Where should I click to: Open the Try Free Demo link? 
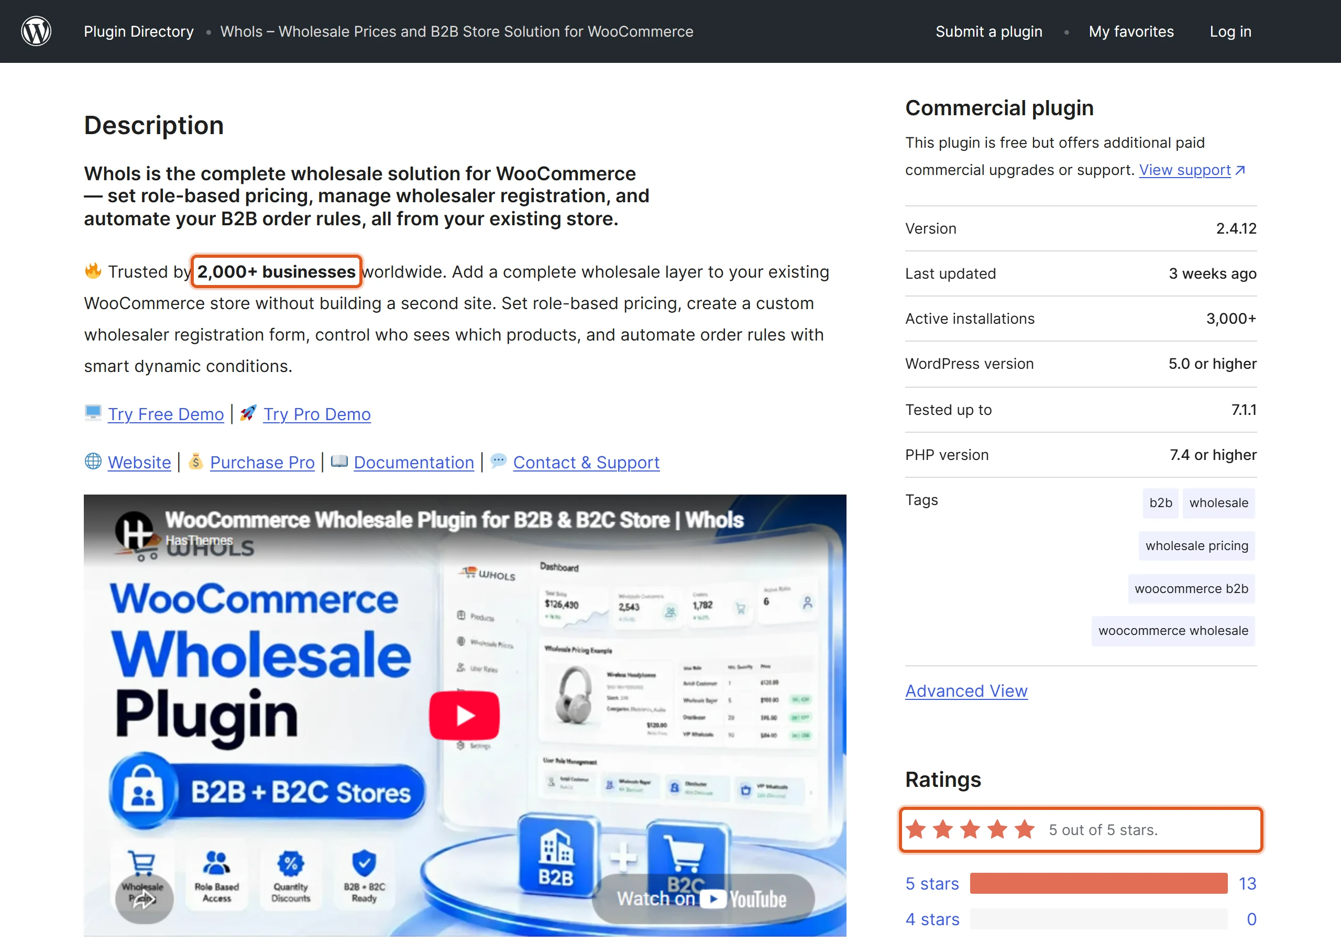(166, 414)
